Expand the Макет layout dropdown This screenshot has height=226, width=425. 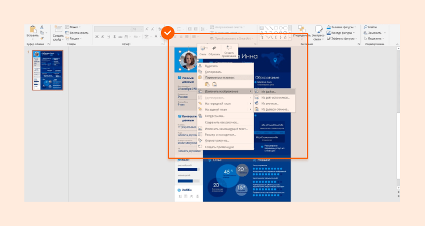(74, 27)
